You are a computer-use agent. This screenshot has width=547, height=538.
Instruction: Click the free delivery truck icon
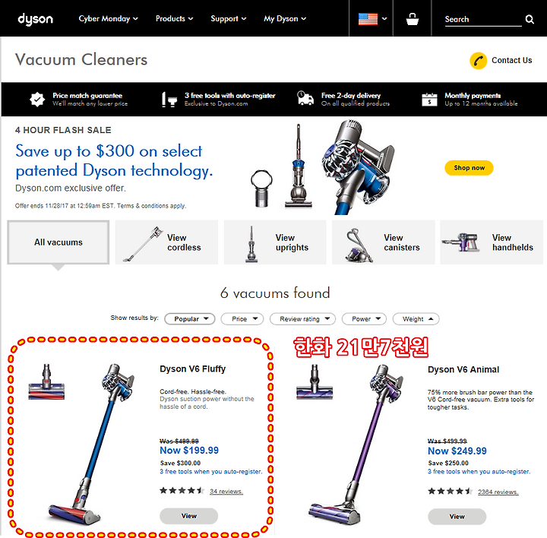pos(305,98)
